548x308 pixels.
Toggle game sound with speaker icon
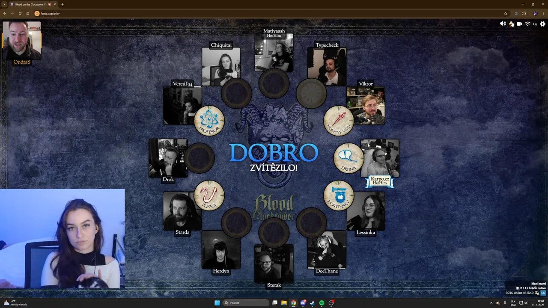tap(503, 24)
